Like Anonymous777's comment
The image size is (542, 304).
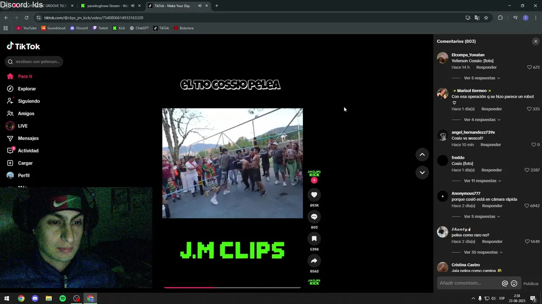[527, 206]
